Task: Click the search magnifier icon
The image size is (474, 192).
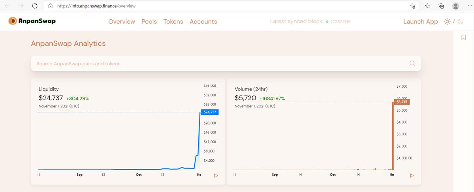Action: 412,63
